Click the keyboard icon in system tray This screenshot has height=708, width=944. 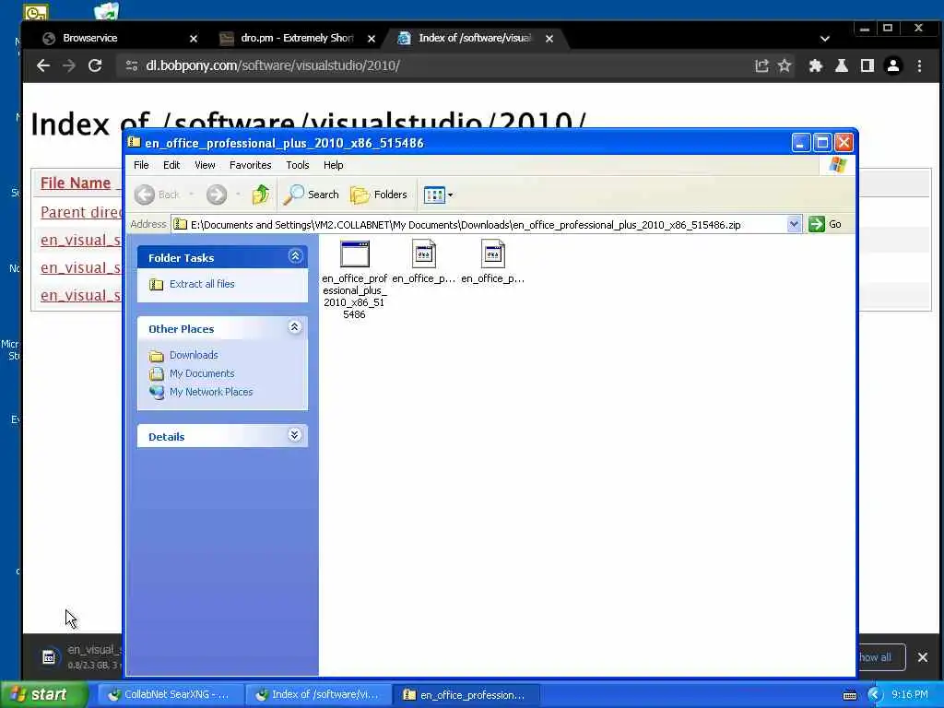[849, 695]
